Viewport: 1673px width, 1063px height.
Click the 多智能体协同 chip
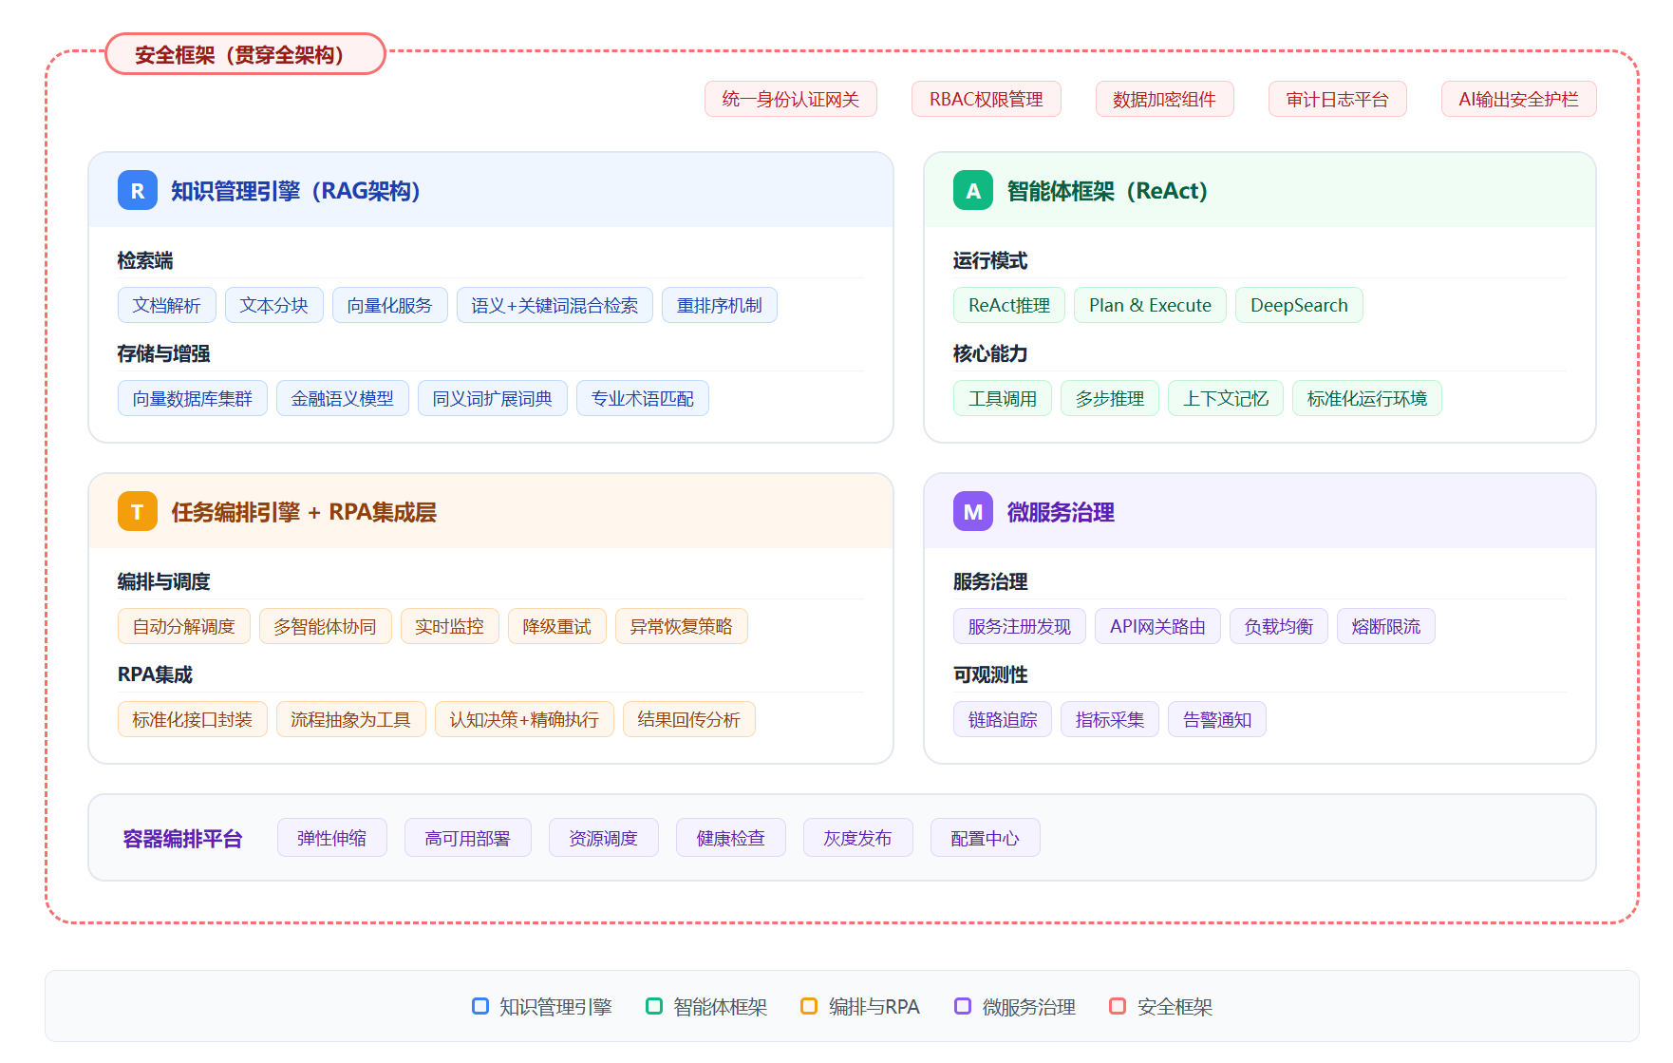click(326, 626)
